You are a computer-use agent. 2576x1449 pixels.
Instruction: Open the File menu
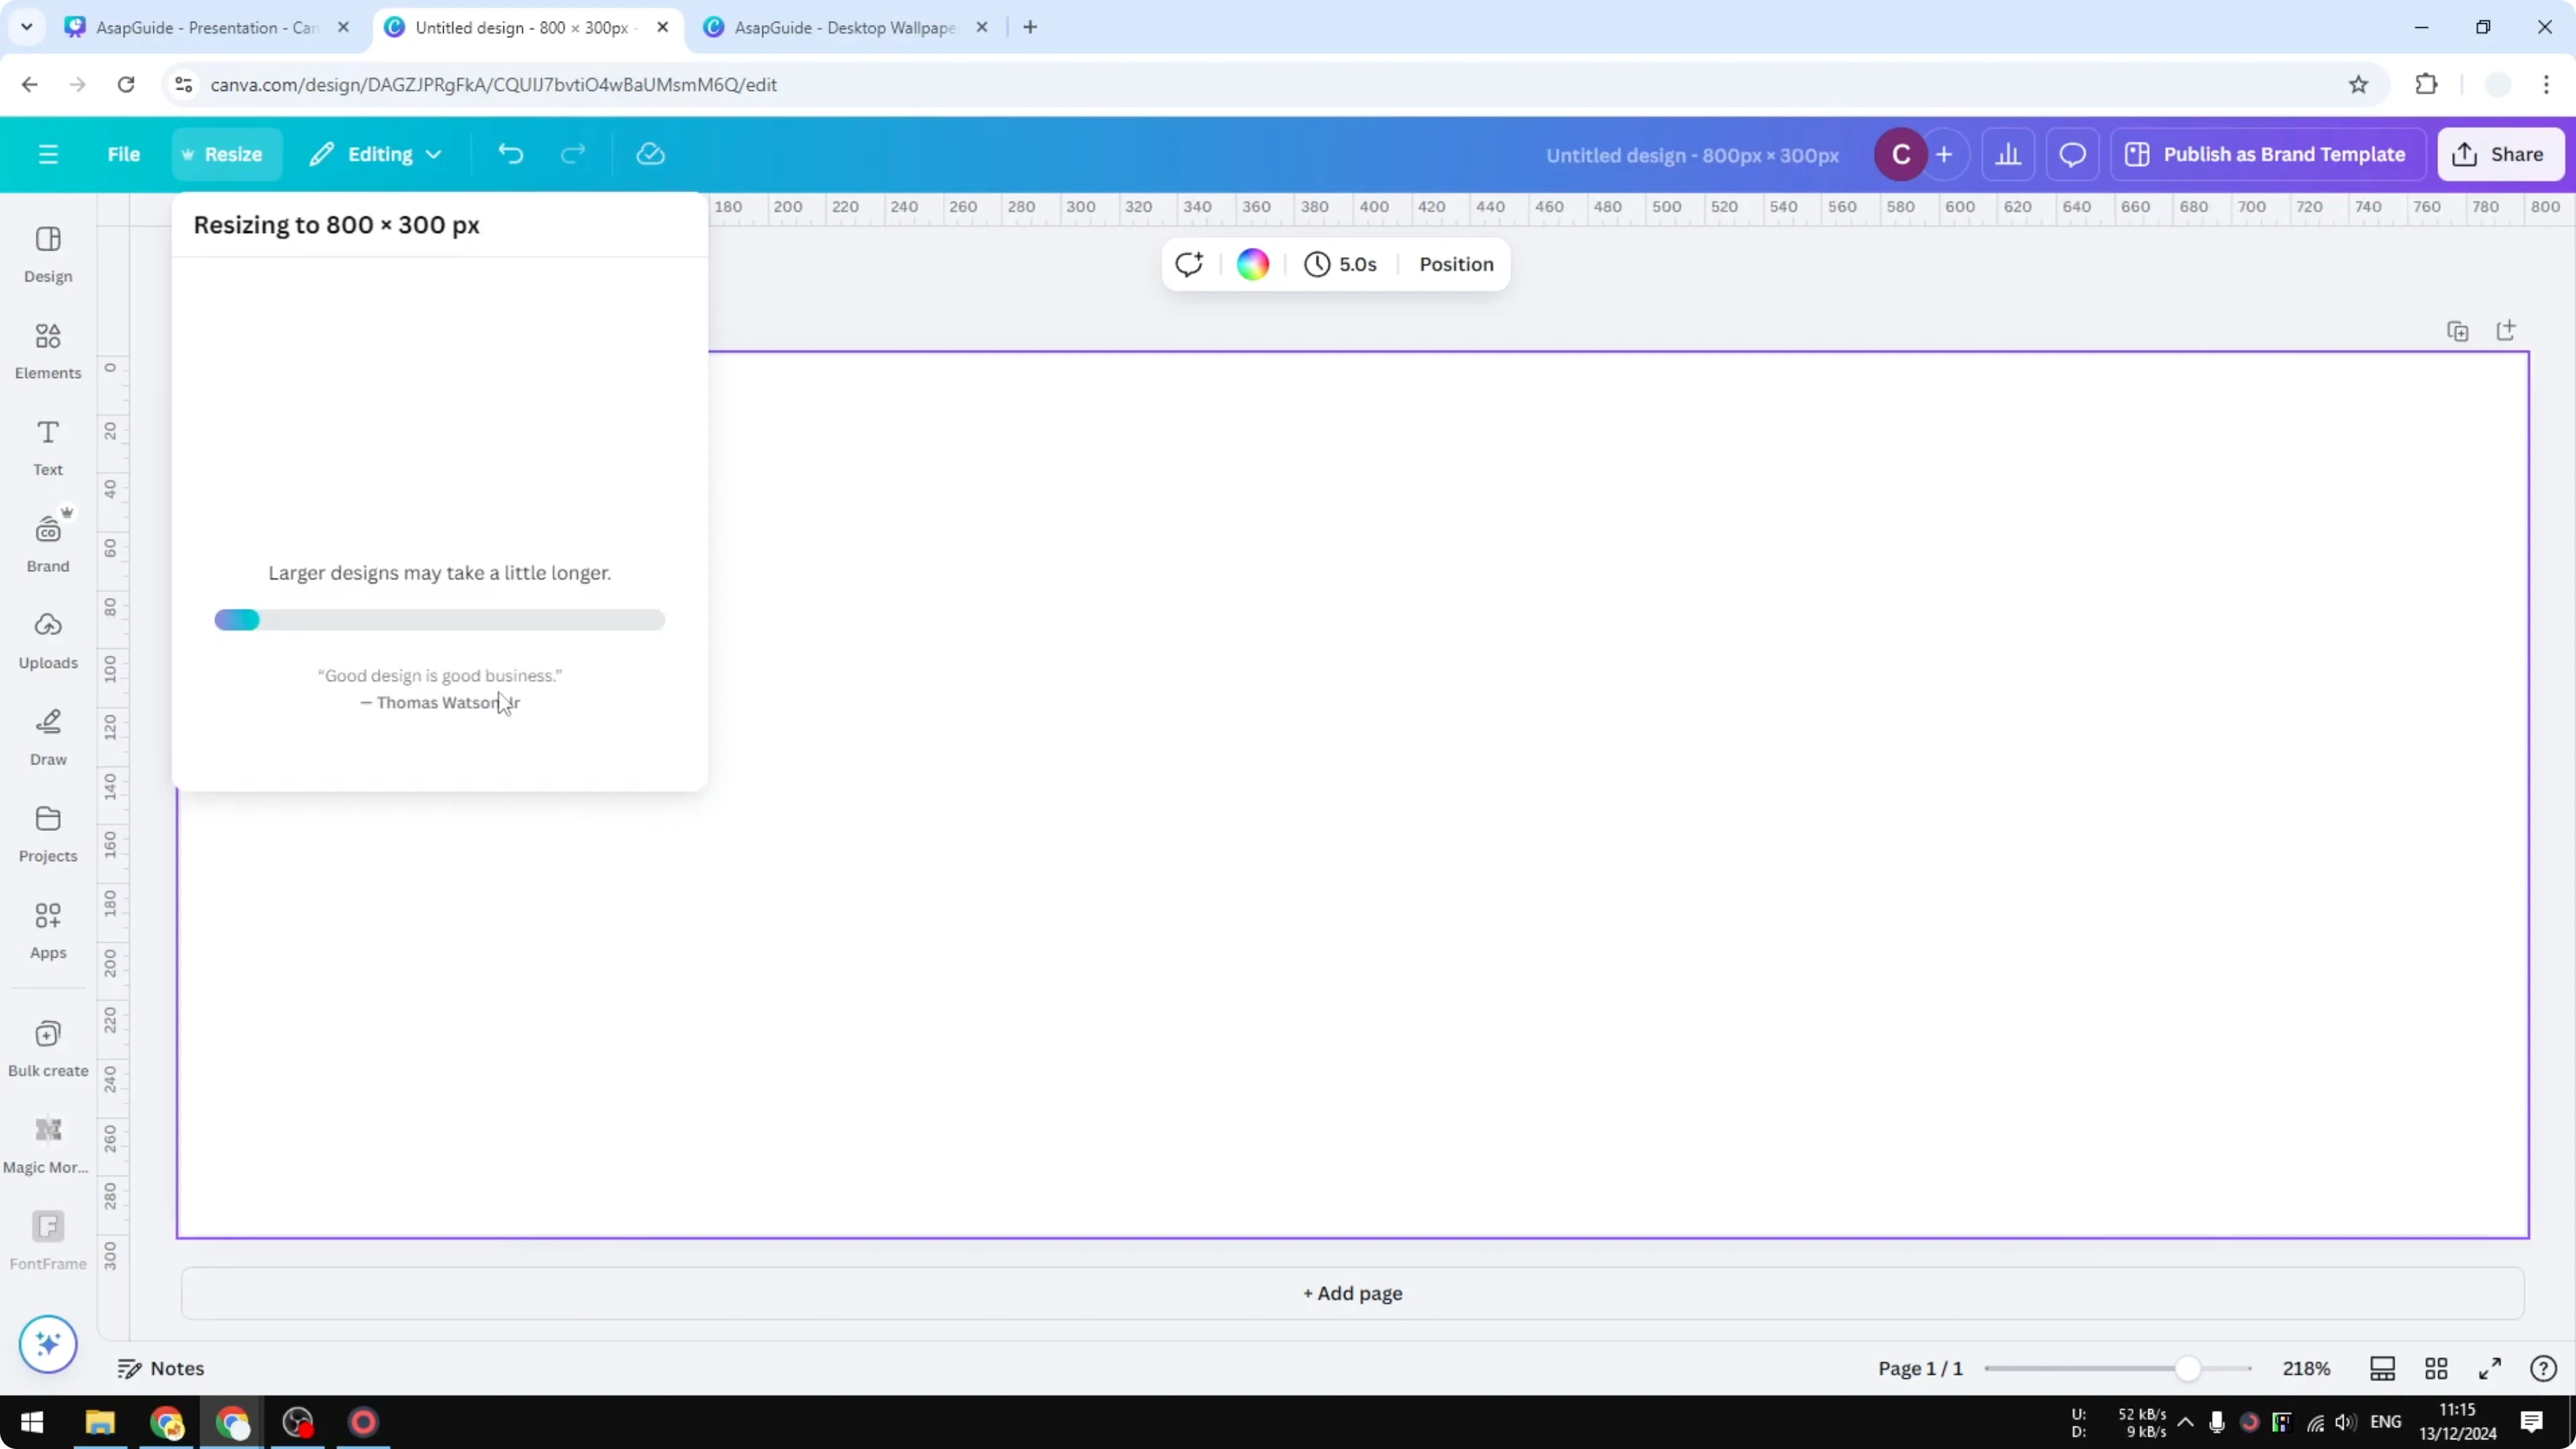124,153
